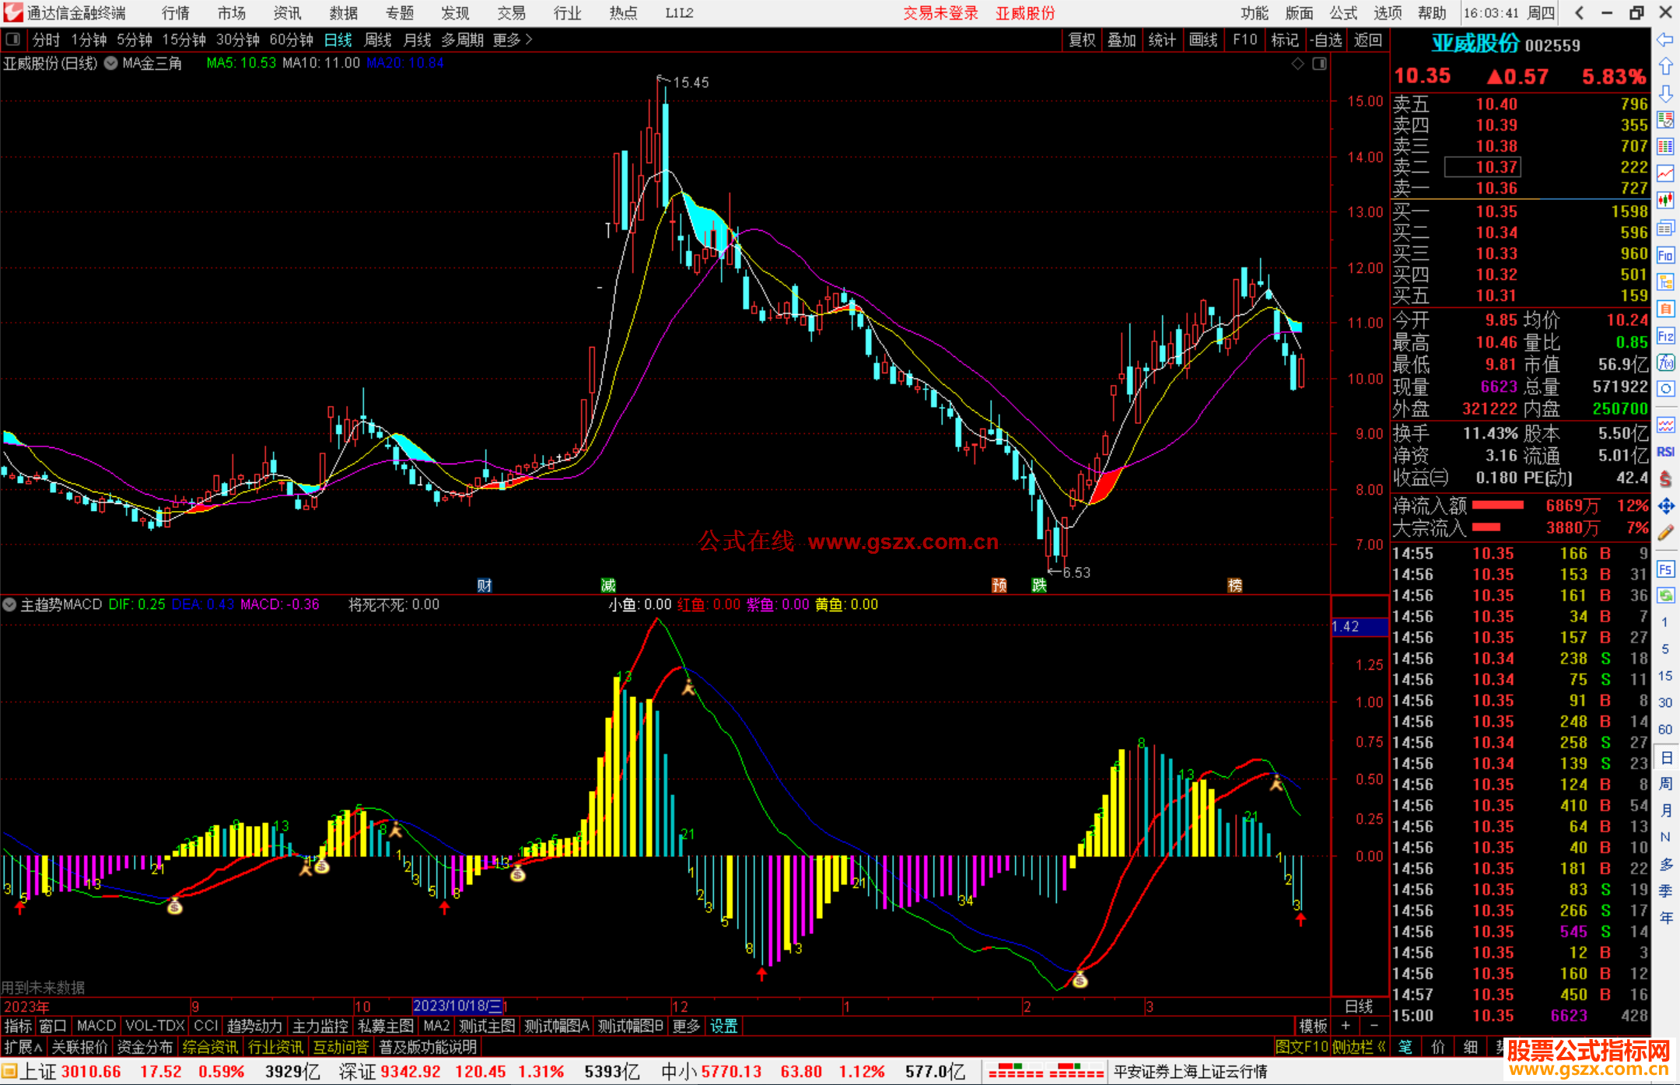This screenshot has height=1085, width=1680.
Task: Open the F10 company info sidebar icon
Action: 1665,255
